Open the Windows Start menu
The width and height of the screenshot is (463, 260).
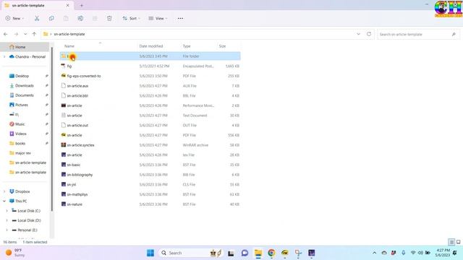click(150, 253)
